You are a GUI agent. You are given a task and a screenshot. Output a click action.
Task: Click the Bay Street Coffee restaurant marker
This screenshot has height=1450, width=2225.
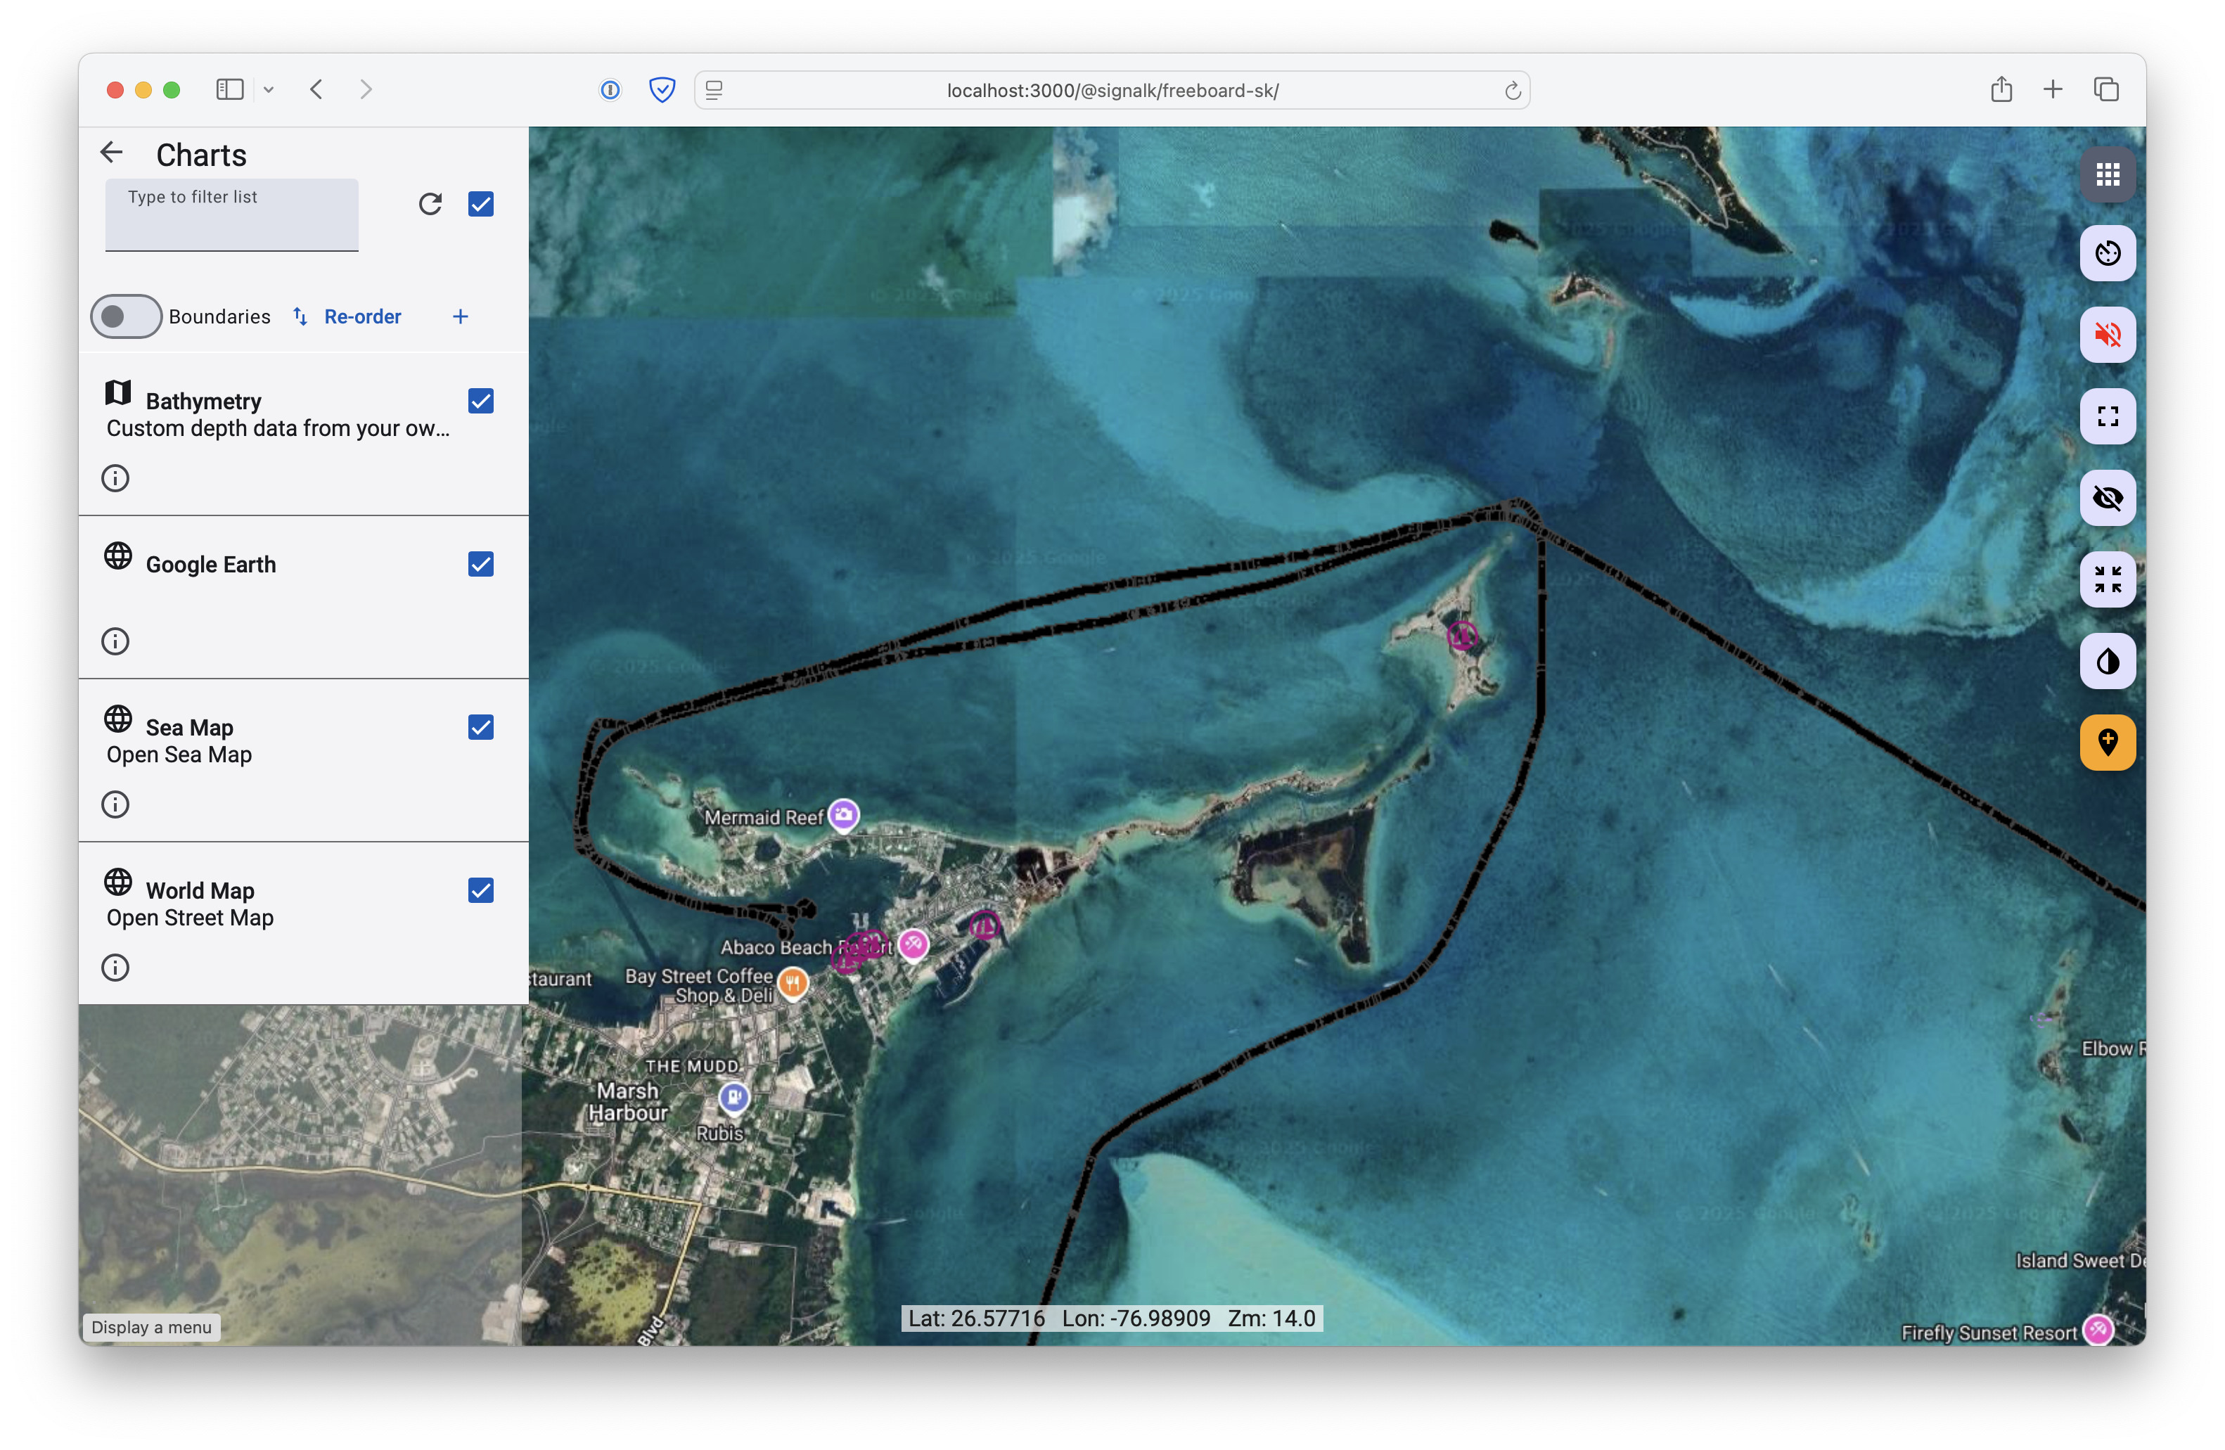(x=793, y=984)
